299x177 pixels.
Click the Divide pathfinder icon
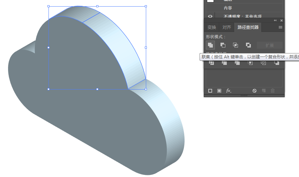(x=211, y=63)
